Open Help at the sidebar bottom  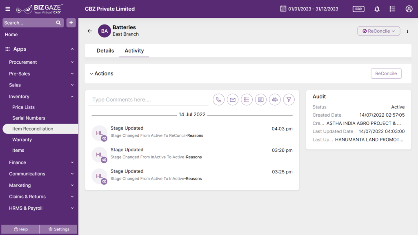tap(20, 229)
